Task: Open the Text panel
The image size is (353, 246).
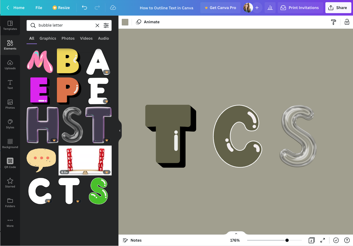Action: [x=10, y=84]
